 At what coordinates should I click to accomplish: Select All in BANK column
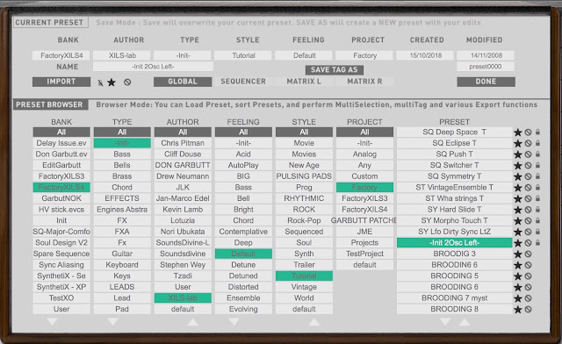[61, 133]
